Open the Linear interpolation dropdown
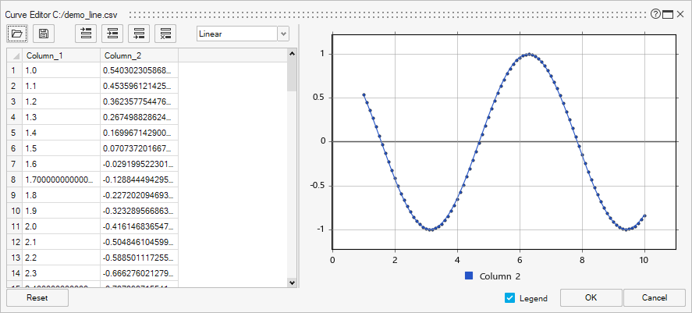The width and height of the screenshot is (692, 313). [x=282, y=34]
